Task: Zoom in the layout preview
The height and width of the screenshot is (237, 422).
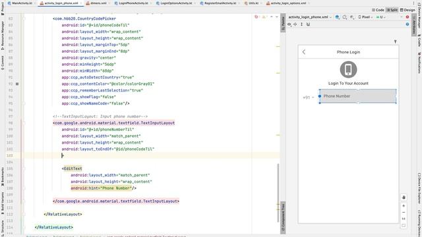Action: 404,206
